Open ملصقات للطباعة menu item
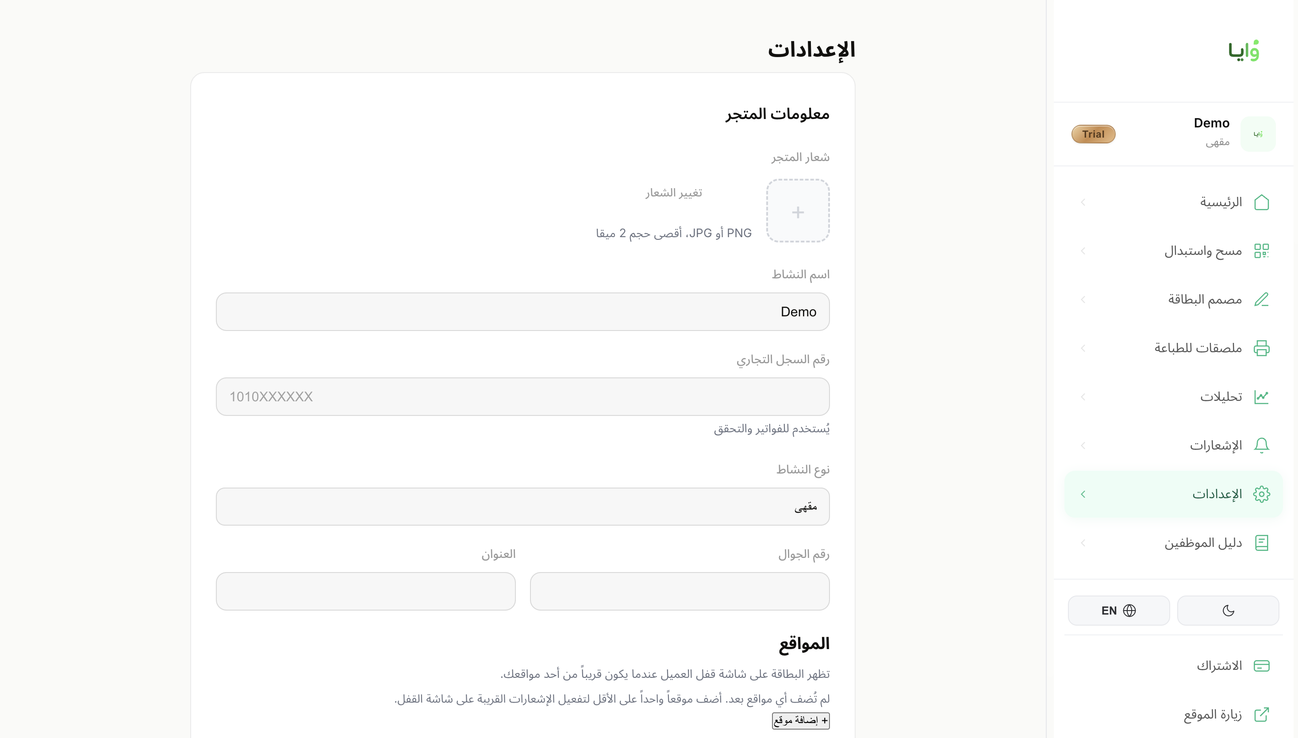Screen dimensions: 1298x738 pos(1174,348)
